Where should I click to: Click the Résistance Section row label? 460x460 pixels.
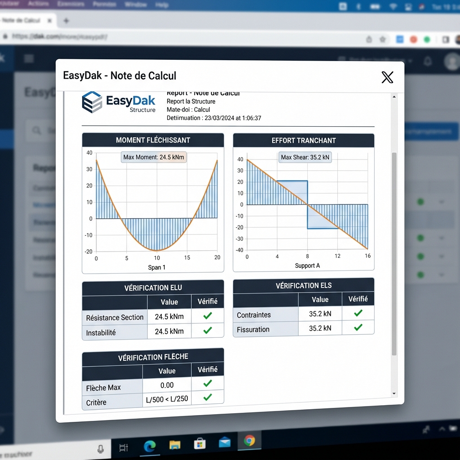115,318
